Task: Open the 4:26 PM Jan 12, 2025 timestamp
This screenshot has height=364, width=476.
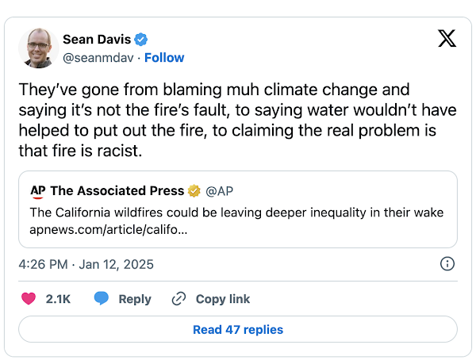Action: pyautogui.click(x=86, y=264)
